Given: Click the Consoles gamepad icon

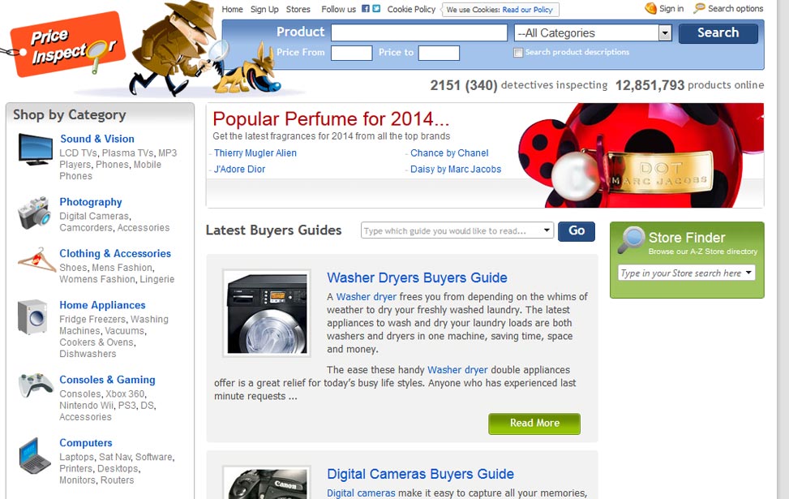Looking at the screenshot, I should (x=36, y=385).
